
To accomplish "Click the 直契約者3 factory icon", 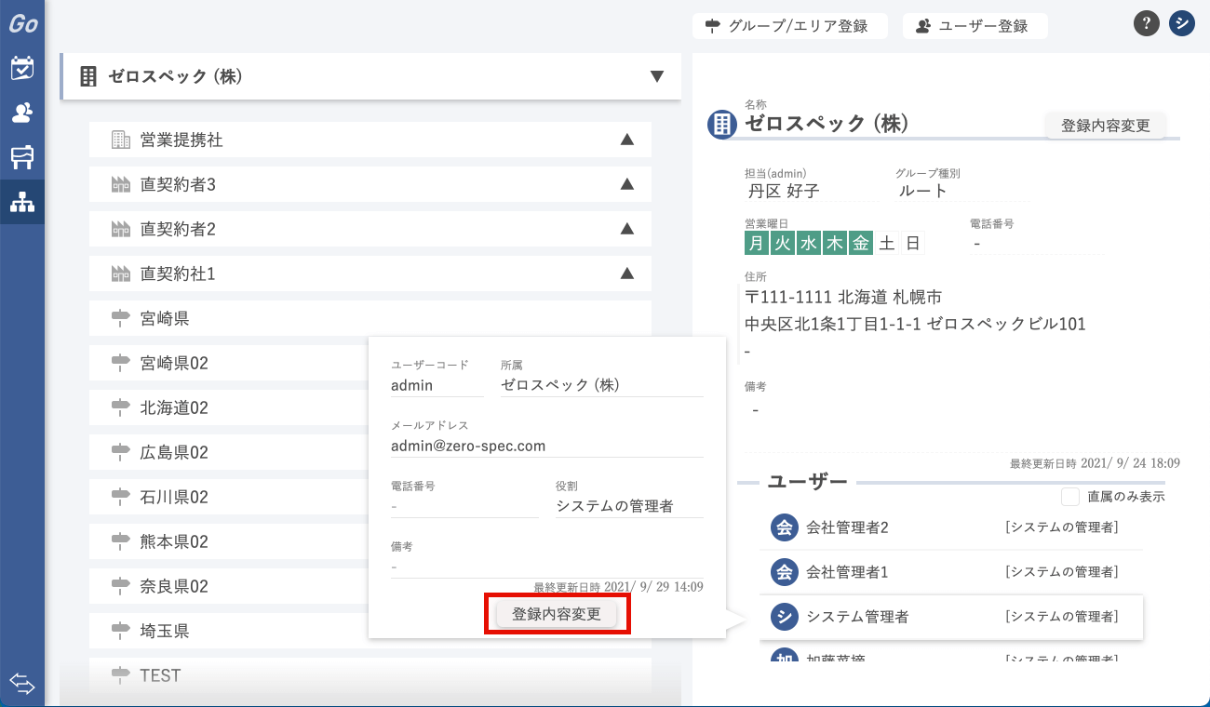I will [x=121, y=184].
